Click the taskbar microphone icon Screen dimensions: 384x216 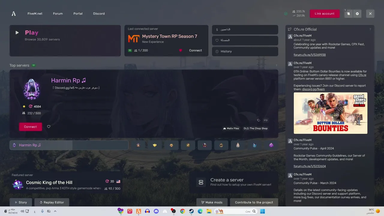point(42,211)
